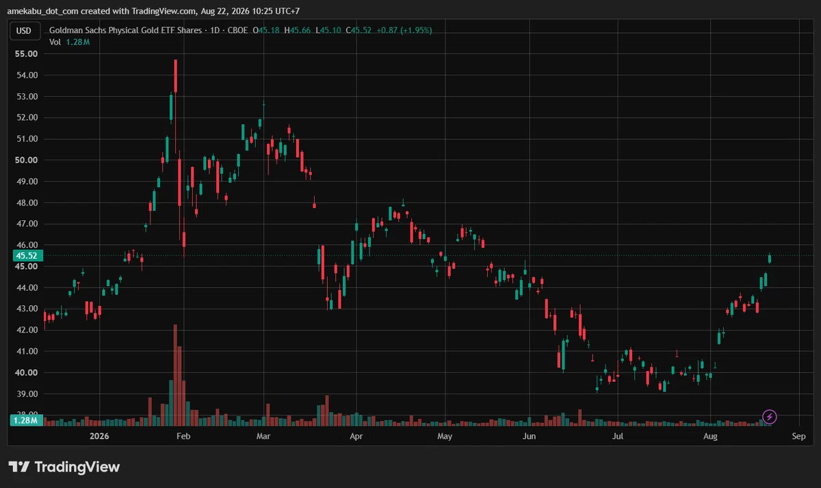
Task: Click the Apr label on time axis
Action: click(356, 436)
